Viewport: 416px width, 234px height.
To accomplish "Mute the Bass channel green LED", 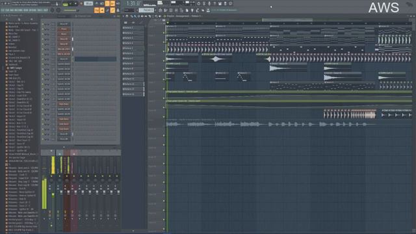I will coord(43,34).
